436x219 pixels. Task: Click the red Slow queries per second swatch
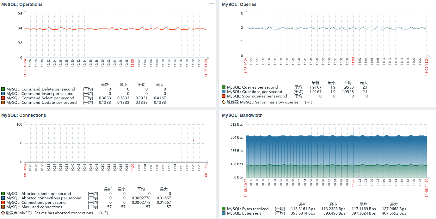(224, 96)
